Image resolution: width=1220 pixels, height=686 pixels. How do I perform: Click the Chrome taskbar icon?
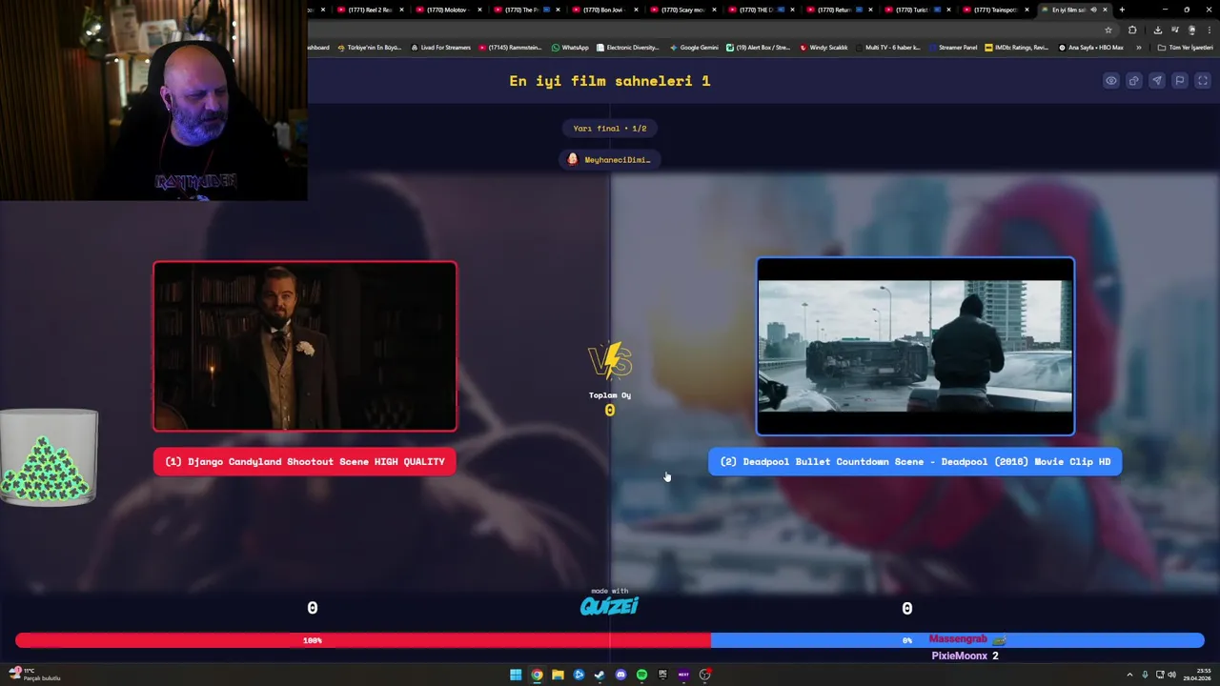point(537,675)
